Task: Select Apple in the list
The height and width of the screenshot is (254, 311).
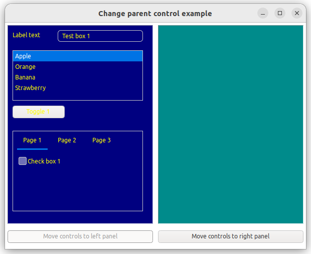Action: coord(77,56)
